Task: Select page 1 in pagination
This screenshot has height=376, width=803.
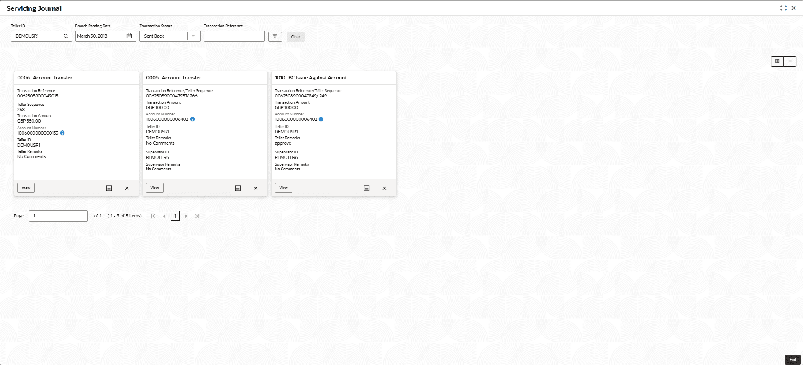Action: [x=175, y=216]
